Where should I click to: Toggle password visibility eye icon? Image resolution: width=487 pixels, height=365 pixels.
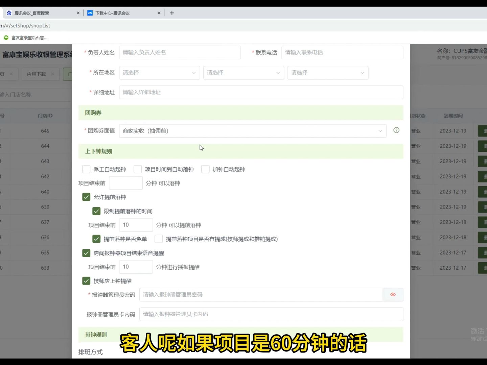coord(393,294)
